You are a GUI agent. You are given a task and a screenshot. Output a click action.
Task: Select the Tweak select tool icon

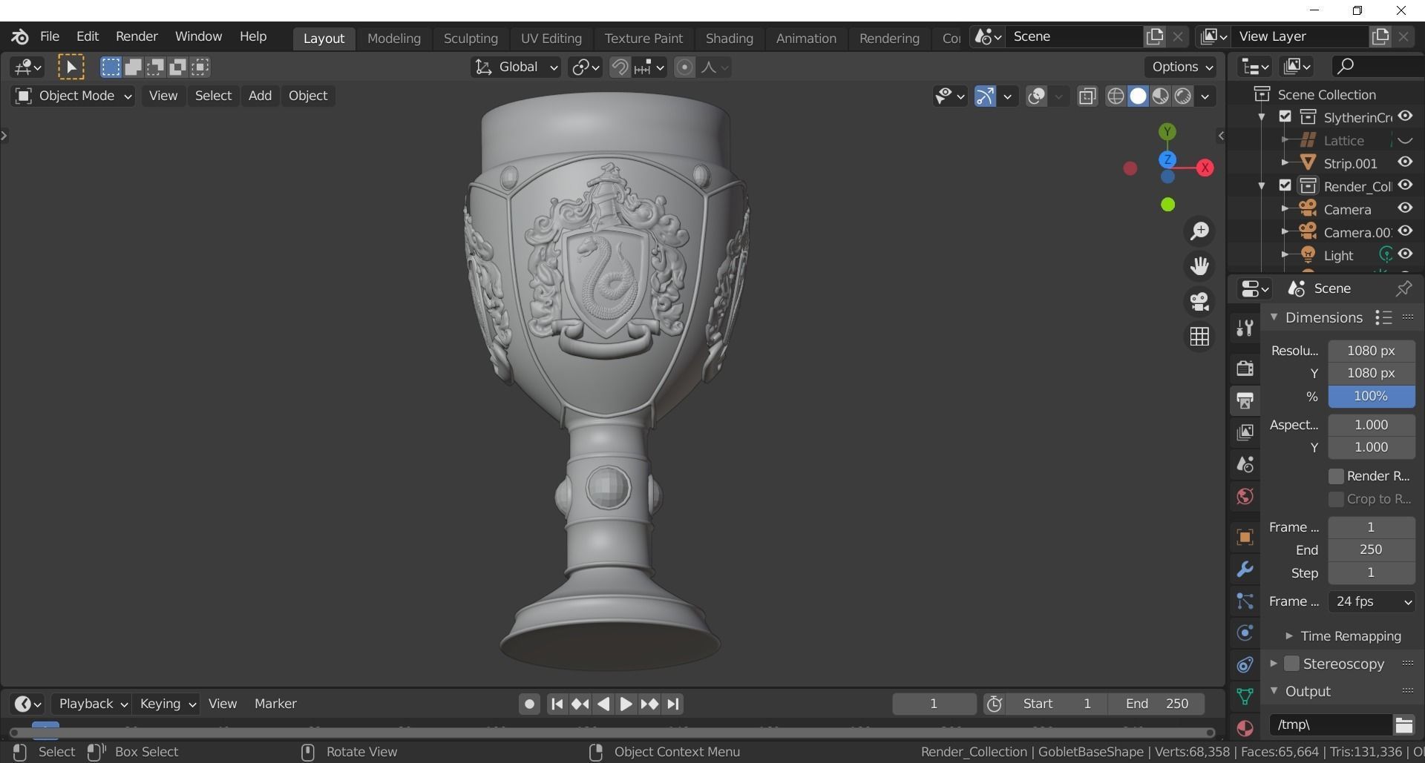pos(71,67)
